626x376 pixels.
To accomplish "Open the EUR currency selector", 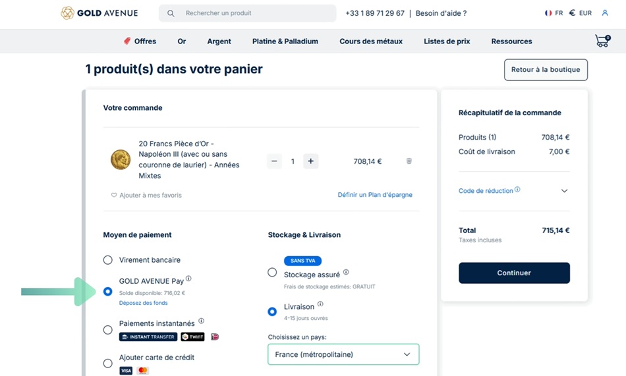I will [x=581, y=13].
